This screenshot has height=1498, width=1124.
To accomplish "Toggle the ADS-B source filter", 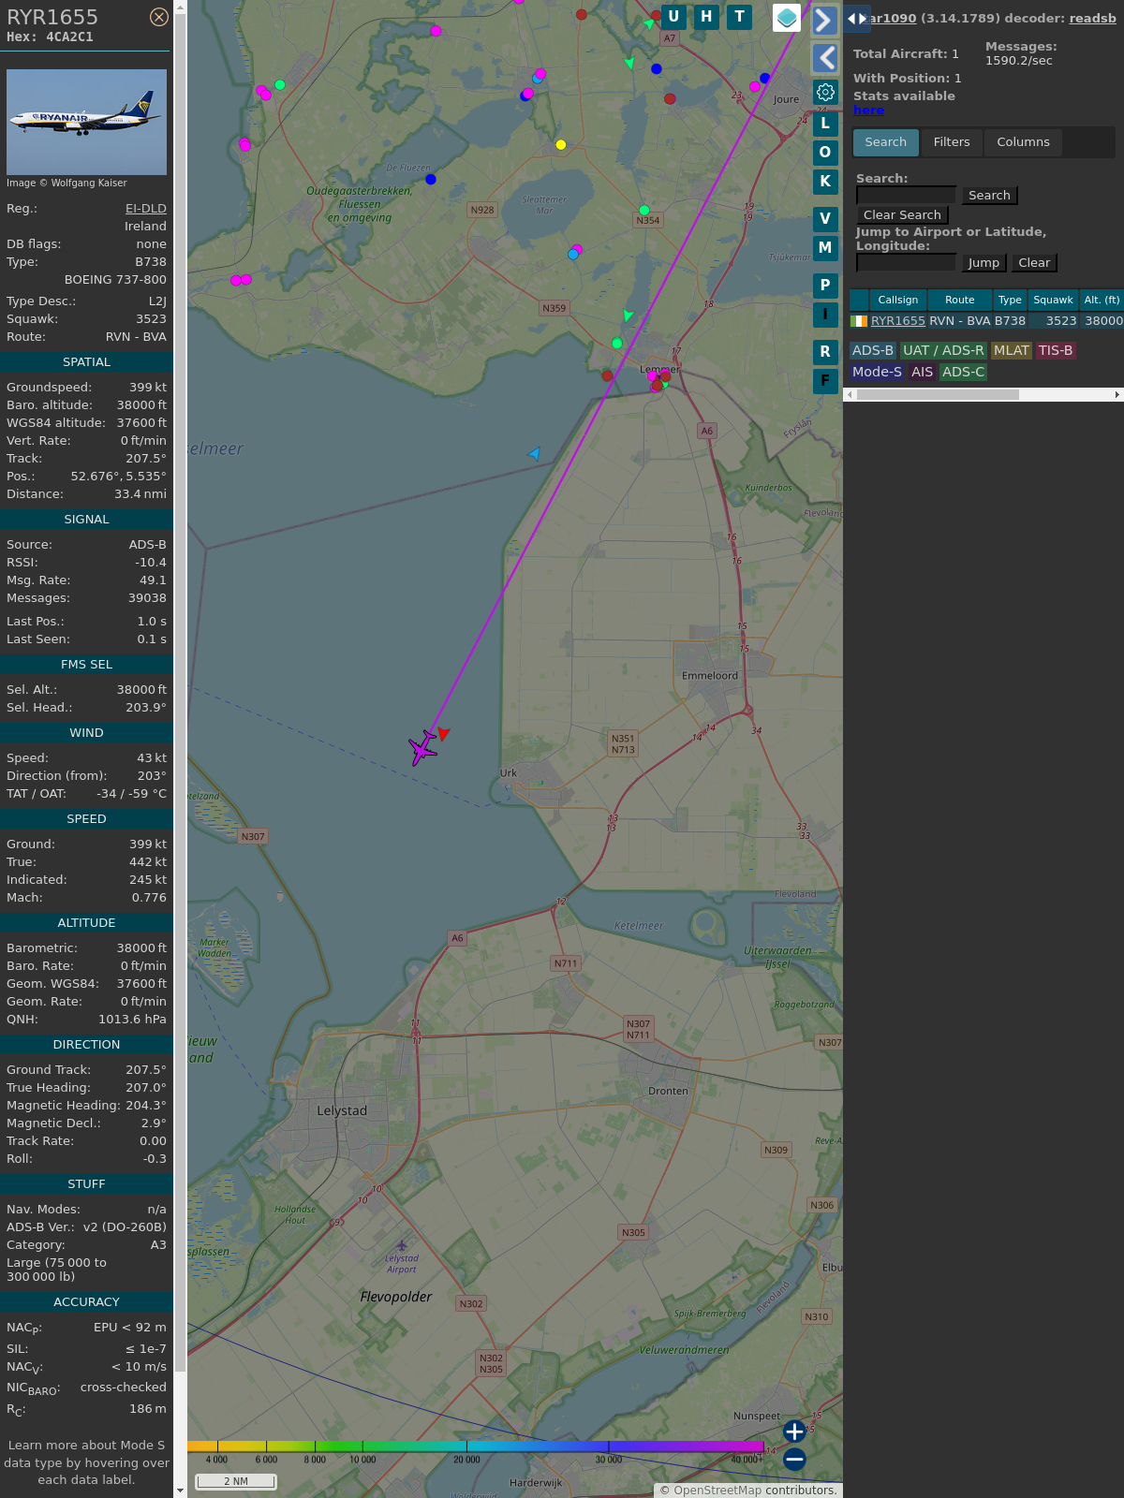I will (x=873, y=350).
